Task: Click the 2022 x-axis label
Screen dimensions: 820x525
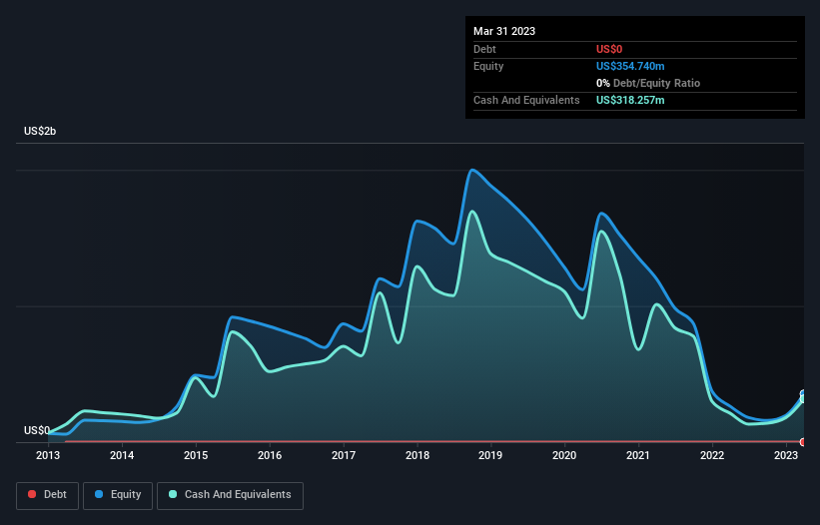Action: click(712, 455)
